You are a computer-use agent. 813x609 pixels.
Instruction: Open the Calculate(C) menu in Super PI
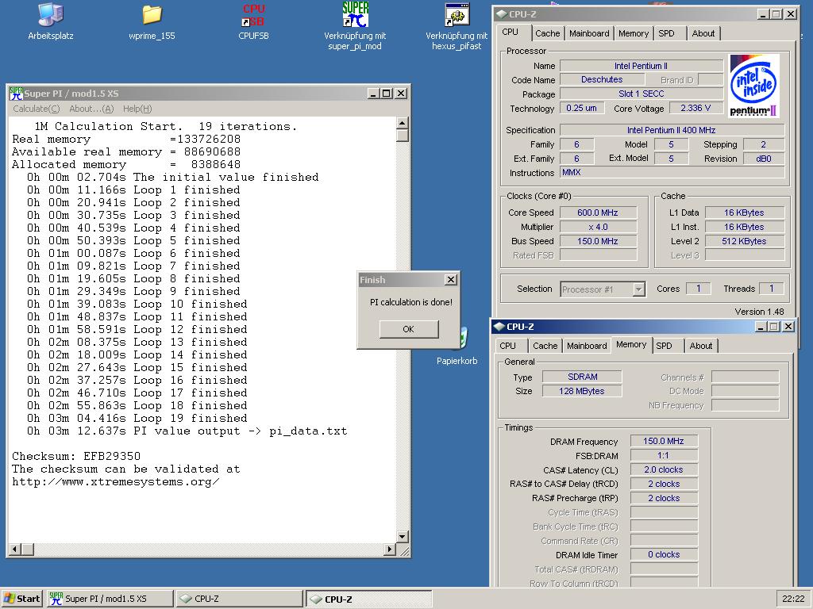click(x=37, y=109)
